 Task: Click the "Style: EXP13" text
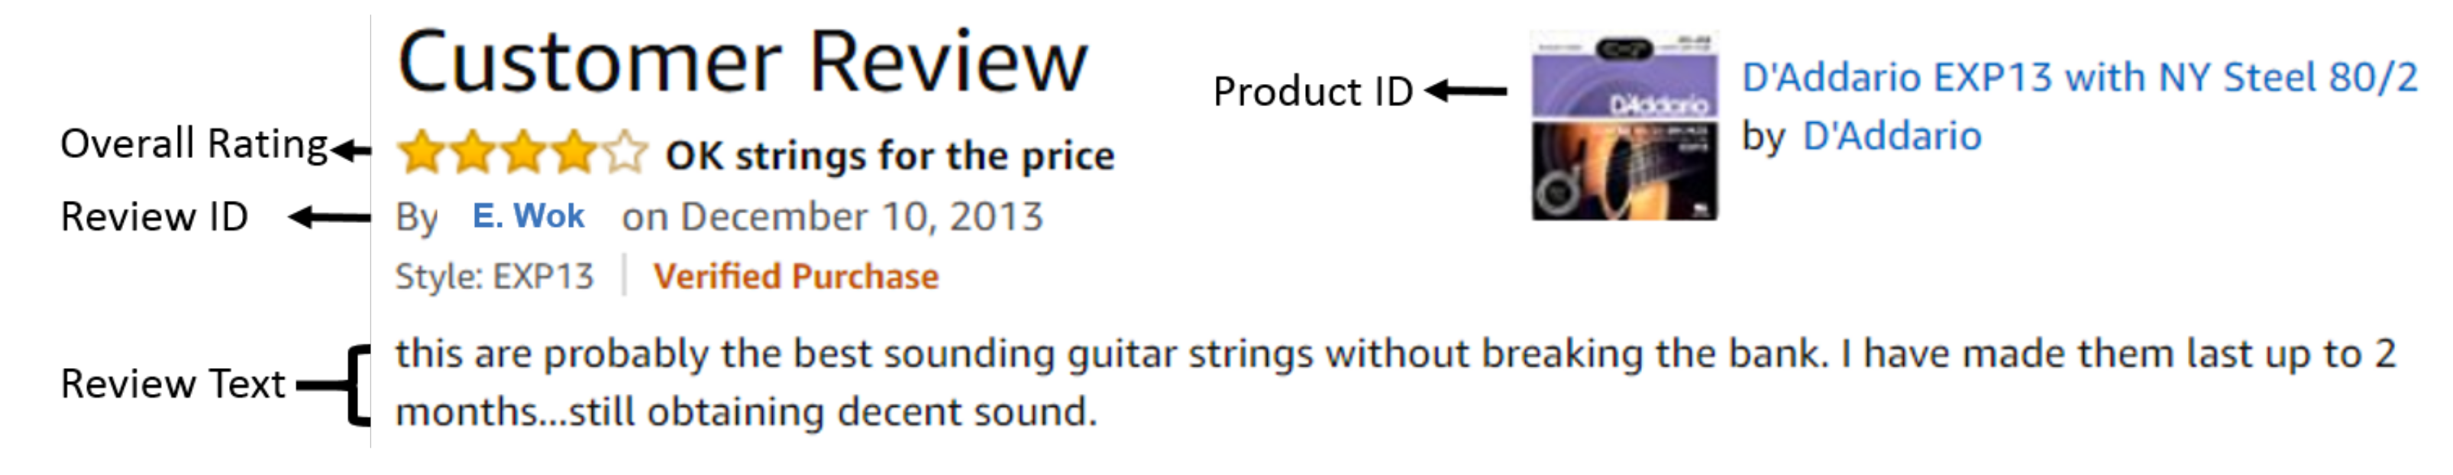[x=494, y=277]
